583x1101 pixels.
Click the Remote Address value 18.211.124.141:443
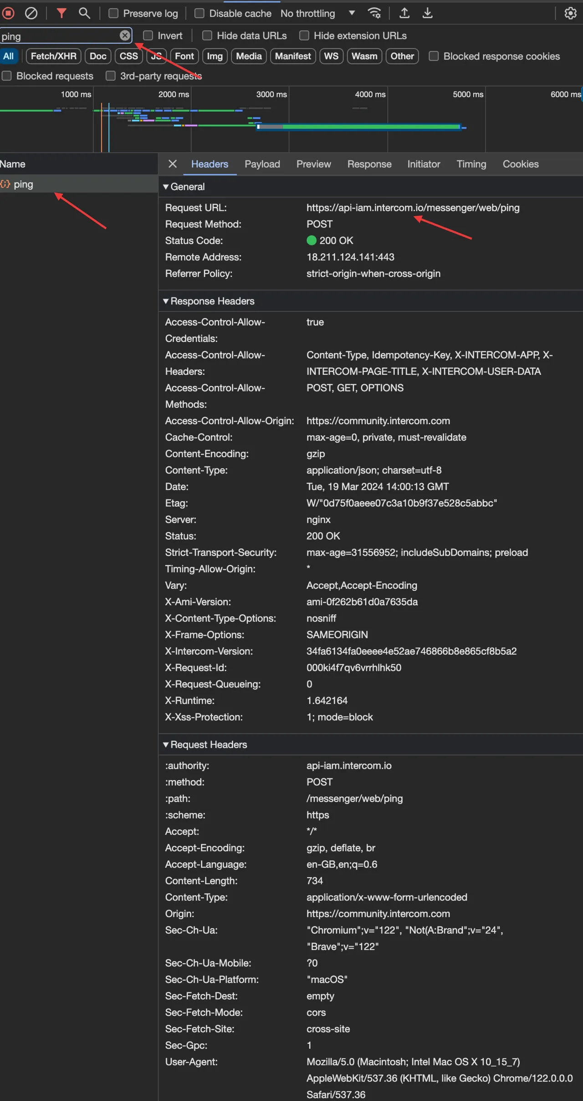coord(350,257)
